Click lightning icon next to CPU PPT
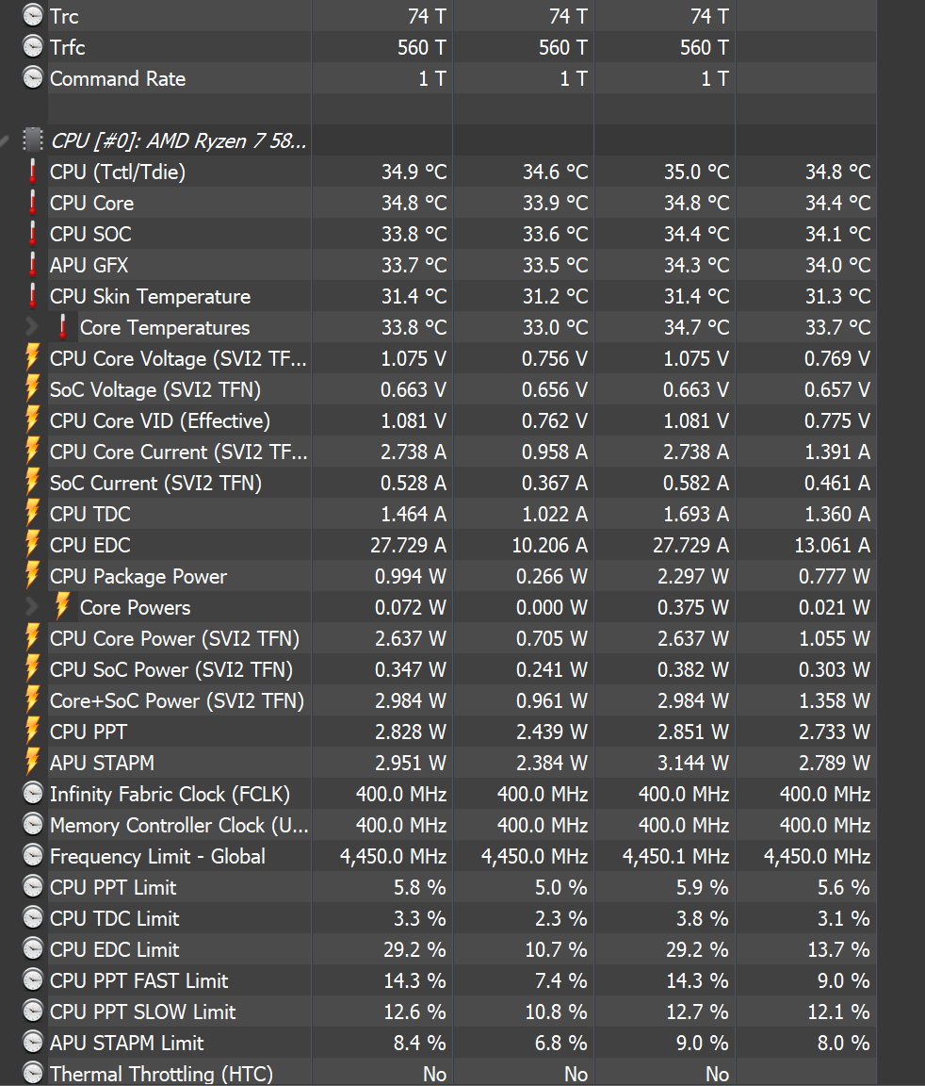Viewport: 925px width, 1086px height. coord(32,732)
